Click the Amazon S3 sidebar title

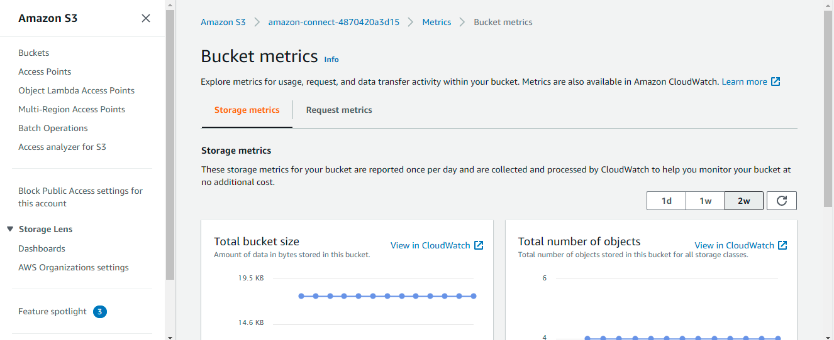[x=48, y=18]
